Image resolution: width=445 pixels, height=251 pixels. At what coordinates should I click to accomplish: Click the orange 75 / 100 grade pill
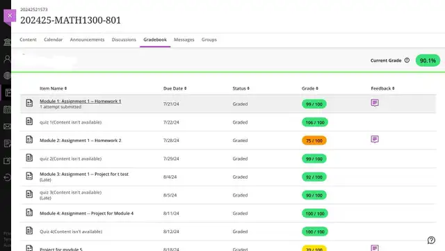click(314, 140)
